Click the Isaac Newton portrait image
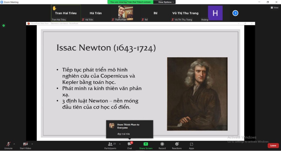The height and width of the screenshot is (151, 281). [x=197, y=94]
